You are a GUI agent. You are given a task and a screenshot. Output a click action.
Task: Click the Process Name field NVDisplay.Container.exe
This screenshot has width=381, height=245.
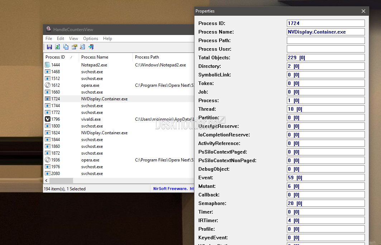pyautogui.click(x=325, y=32)
